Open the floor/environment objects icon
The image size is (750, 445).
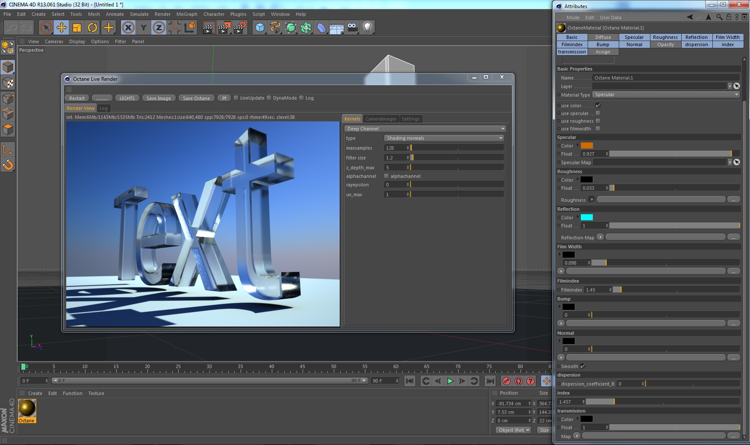[336, 28]
